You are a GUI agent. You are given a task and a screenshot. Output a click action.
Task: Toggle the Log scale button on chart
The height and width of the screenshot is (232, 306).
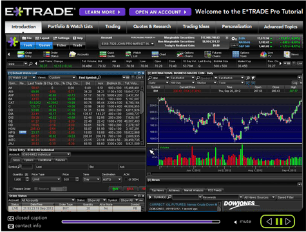(x=294, y=83)
